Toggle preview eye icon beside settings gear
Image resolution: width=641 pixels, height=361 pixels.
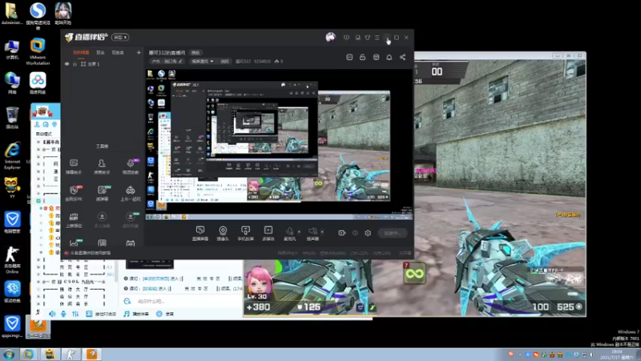355,233
